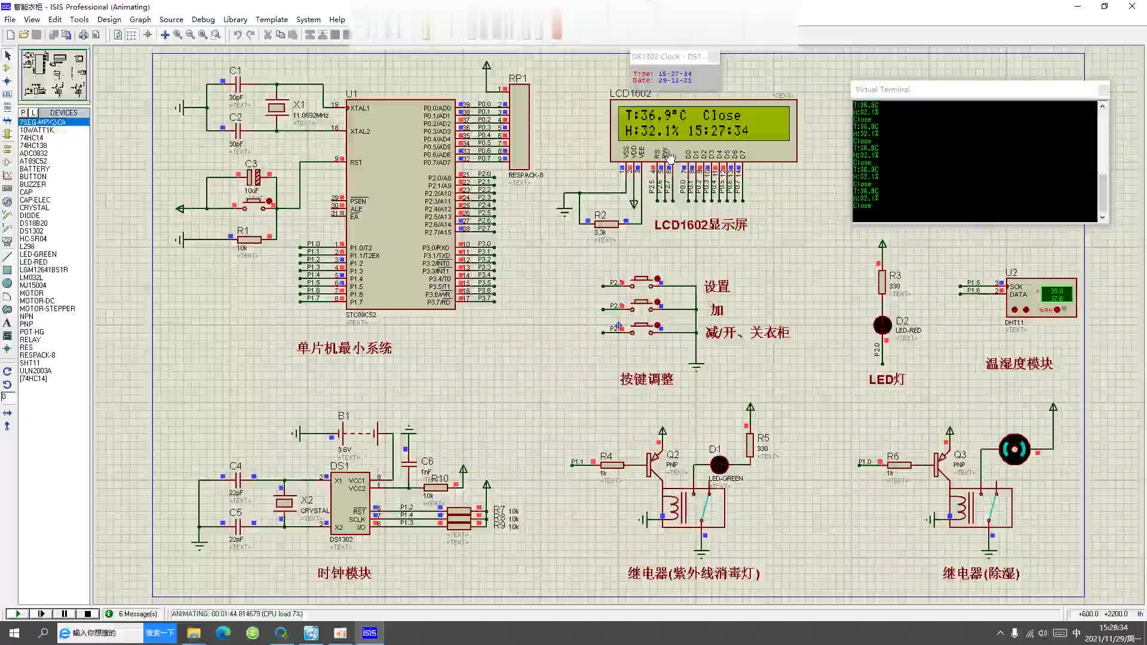Image resolution: width=1147 pixels, height=645 pixels.
Task: Open the Library menu
Action: click(235, 19)
